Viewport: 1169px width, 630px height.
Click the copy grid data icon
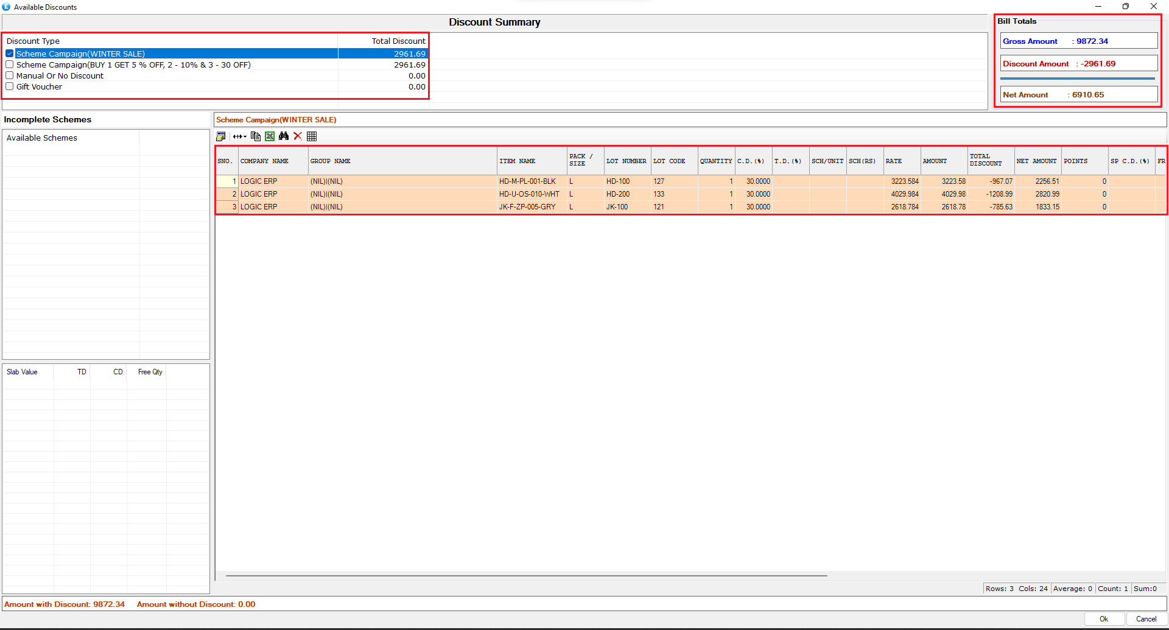click(256, 136)
